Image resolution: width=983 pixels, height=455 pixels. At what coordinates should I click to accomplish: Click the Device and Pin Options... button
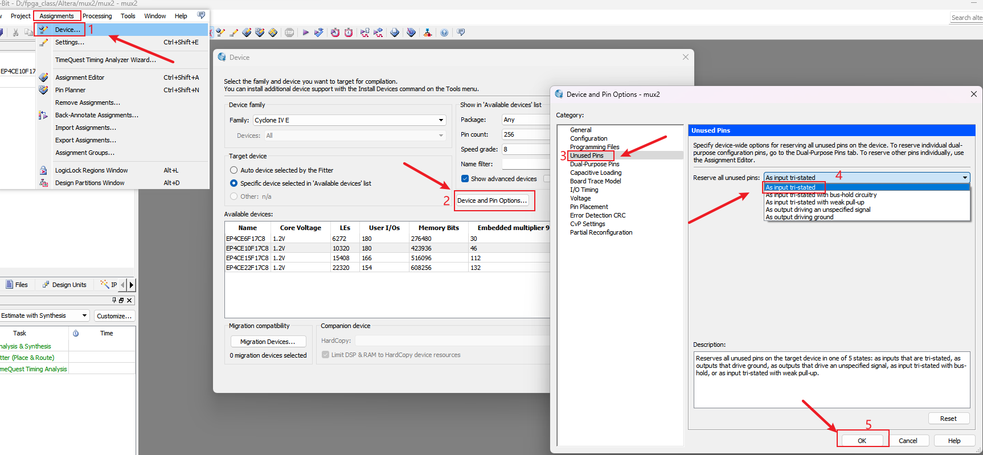(492, 200)
